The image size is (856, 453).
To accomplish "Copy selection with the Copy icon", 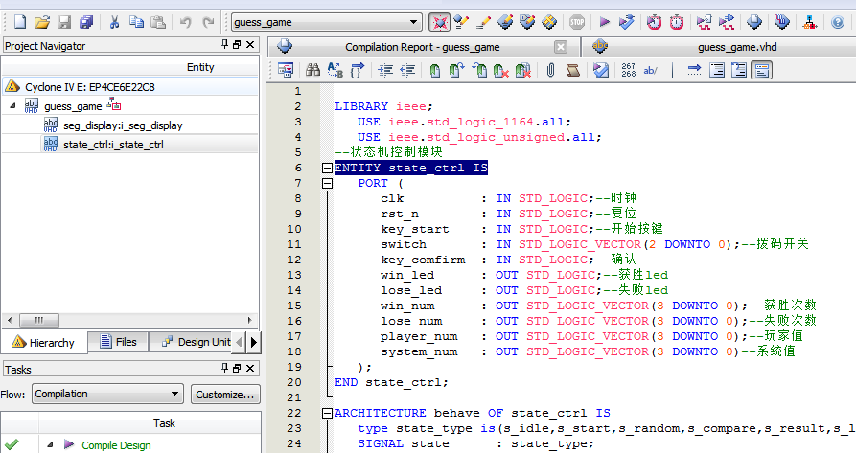I will point(136,22).
